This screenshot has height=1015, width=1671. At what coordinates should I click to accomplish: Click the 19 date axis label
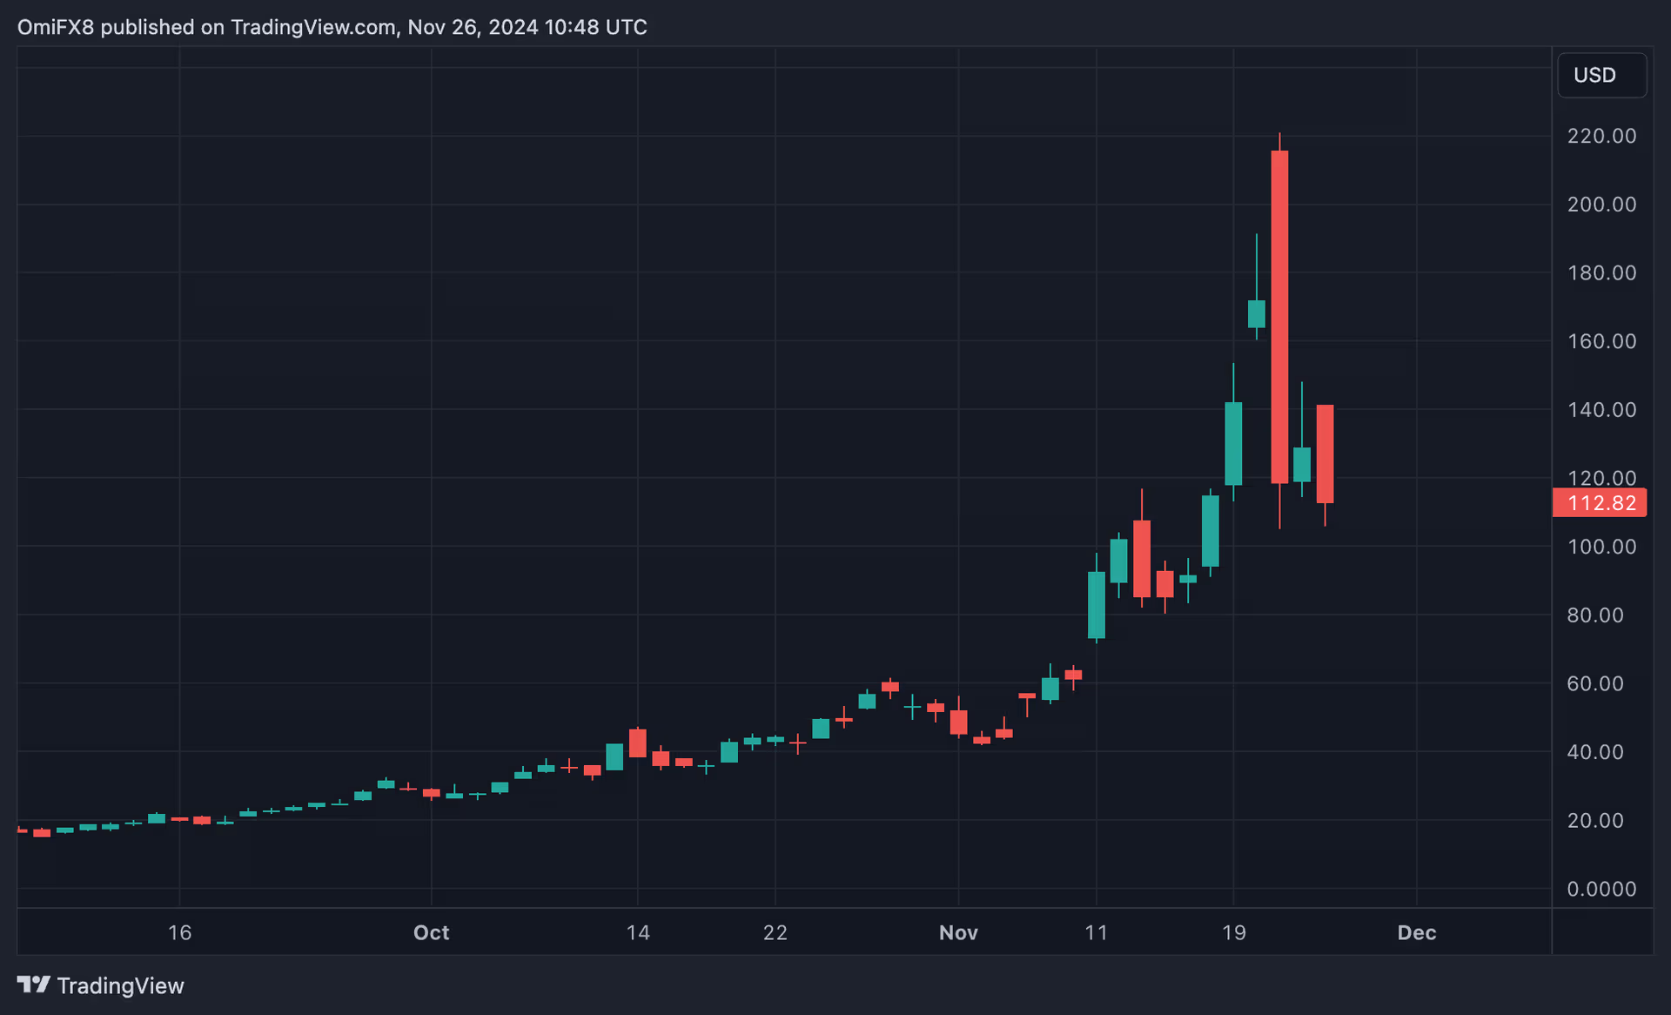click(x=1233, y=933)
